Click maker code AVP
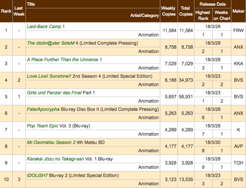 [238, 146]
